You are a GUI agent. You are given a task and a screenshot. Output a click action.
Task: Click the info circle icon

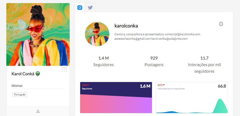coord(221,24)
